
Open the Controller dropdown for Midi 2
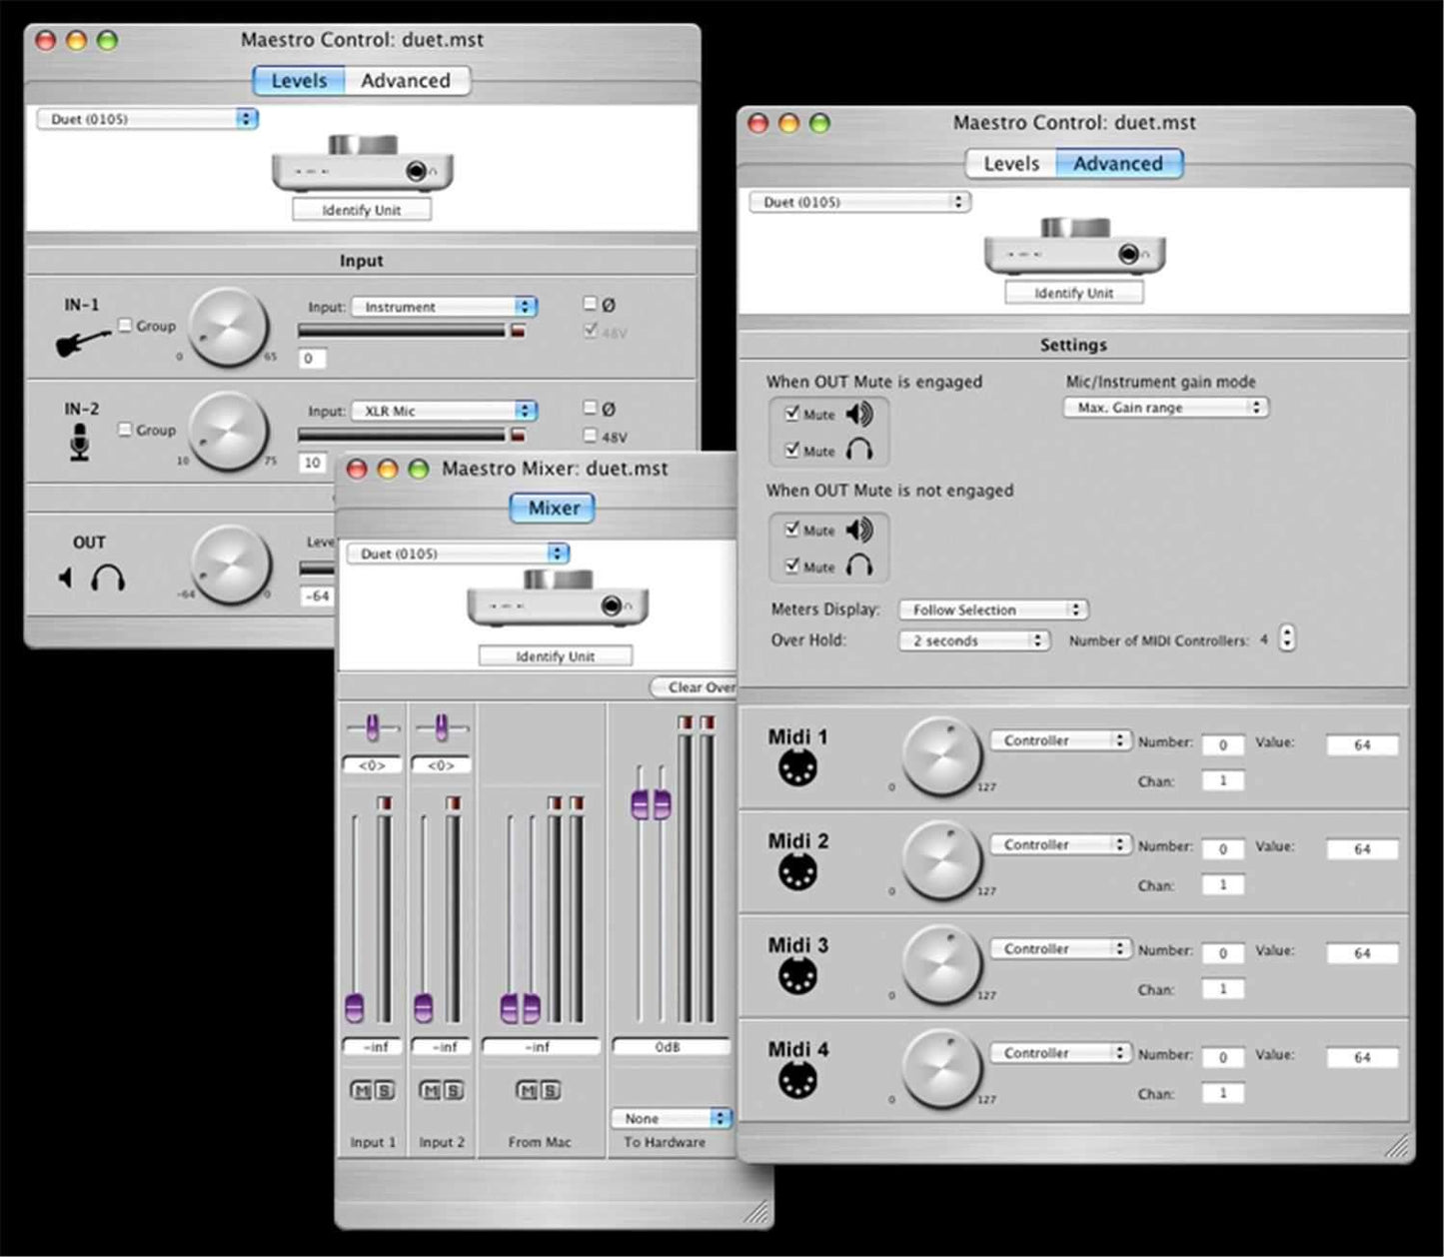1059,844
